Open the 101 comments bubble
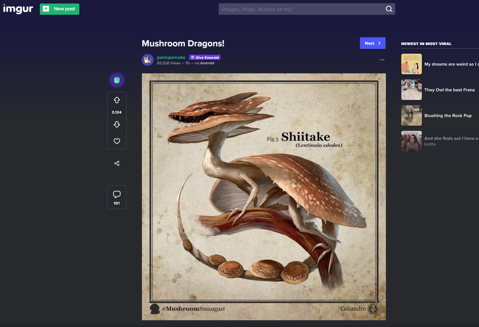The image size is (479, 327). tap(117, 197)
